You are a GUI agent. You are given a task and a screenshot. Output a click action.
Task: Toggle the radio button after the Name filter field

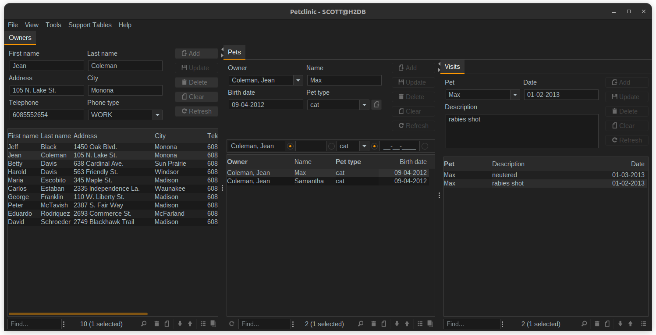(331, 146)
